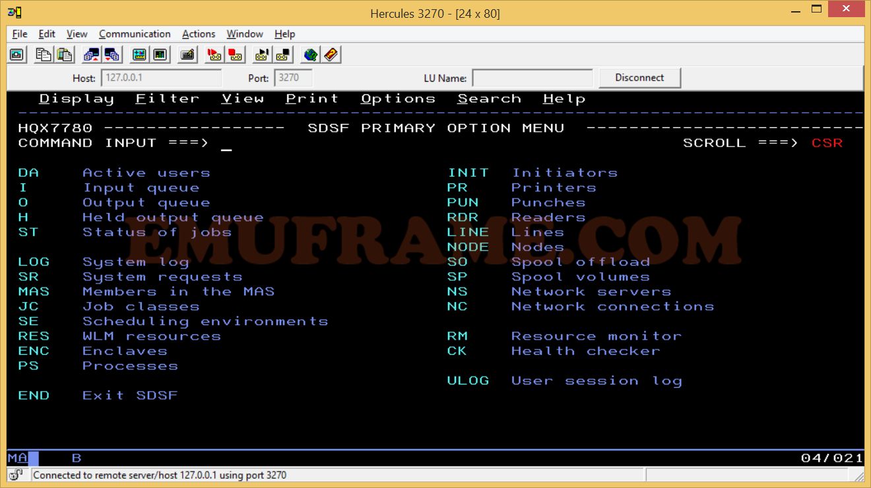Start macro recording with the red record icon
The width and height of the screenshot is (871, 488).
coord(235,54)
